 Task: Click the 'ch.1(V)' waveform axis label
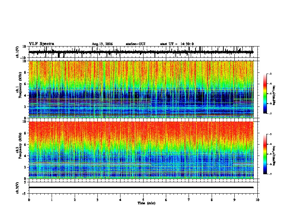coord(18,52)
